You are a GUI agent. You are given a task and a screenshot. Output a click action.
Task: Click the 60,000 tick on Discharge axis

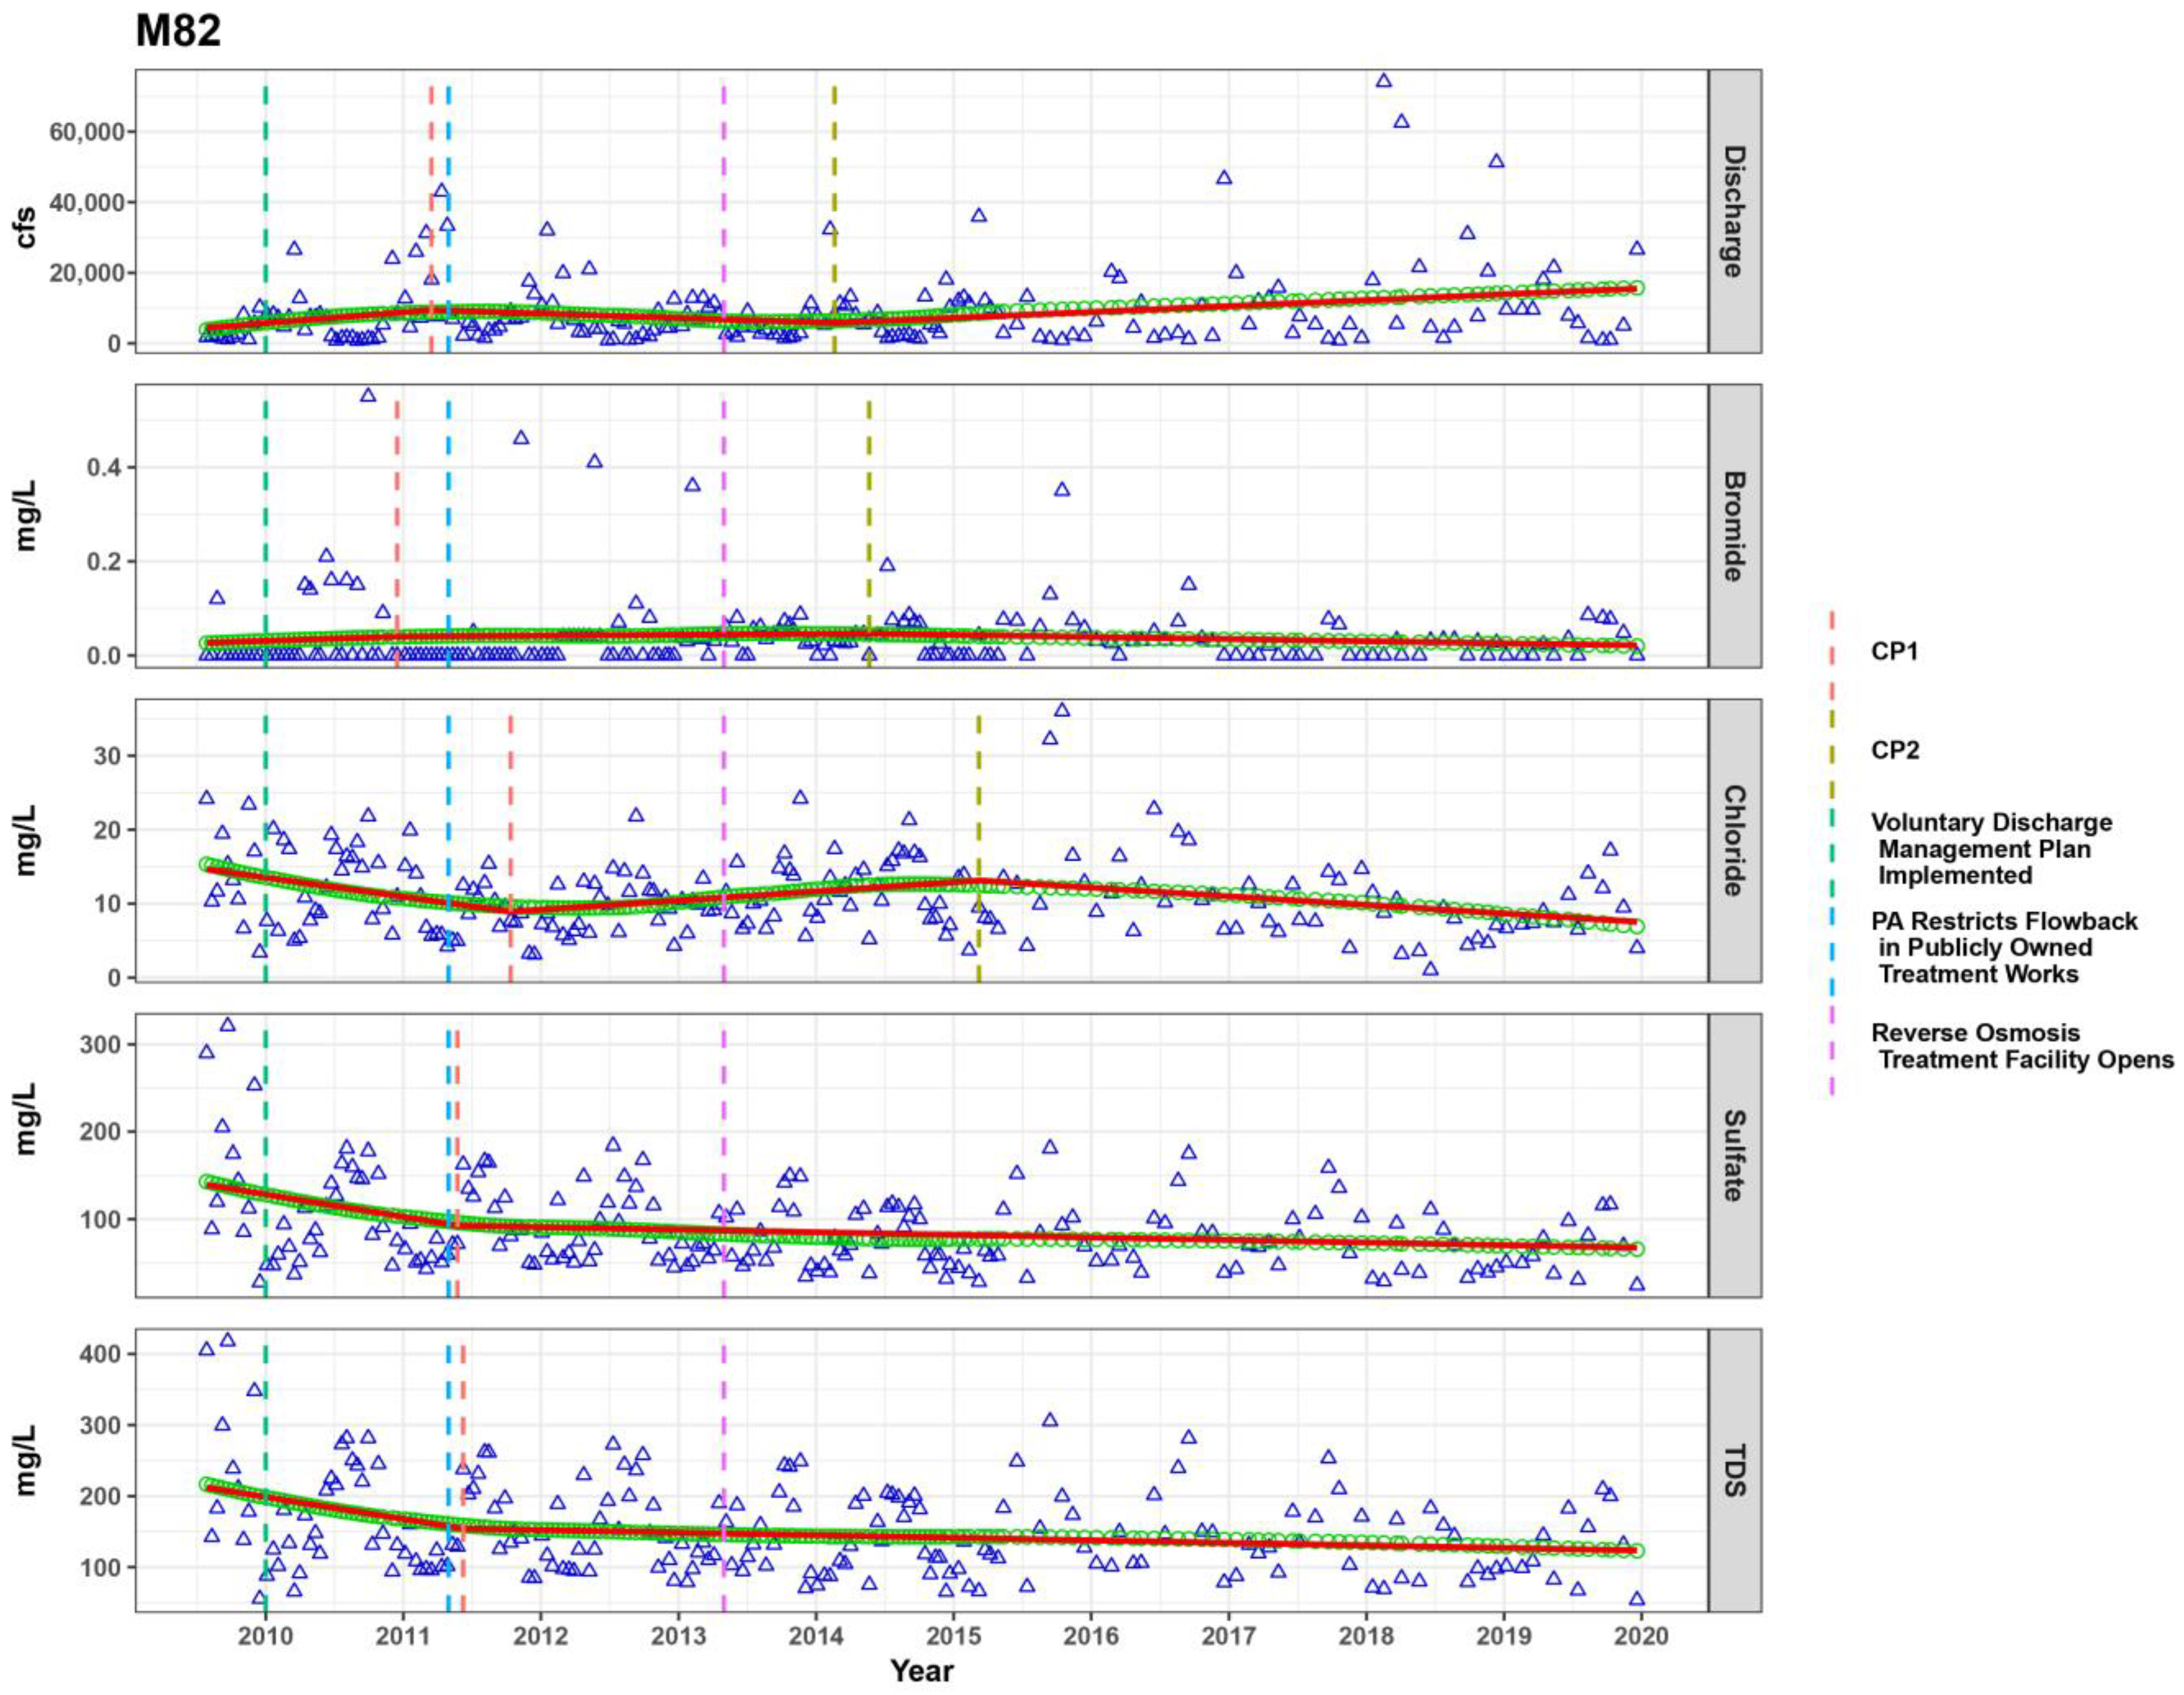[x=88, y=132]
